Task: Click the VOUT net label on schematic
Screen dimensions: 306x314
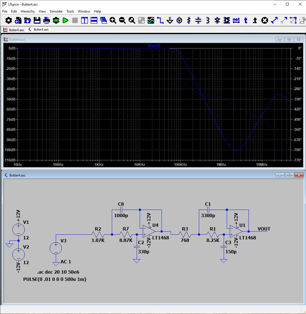Action: (x=264, y=229)
